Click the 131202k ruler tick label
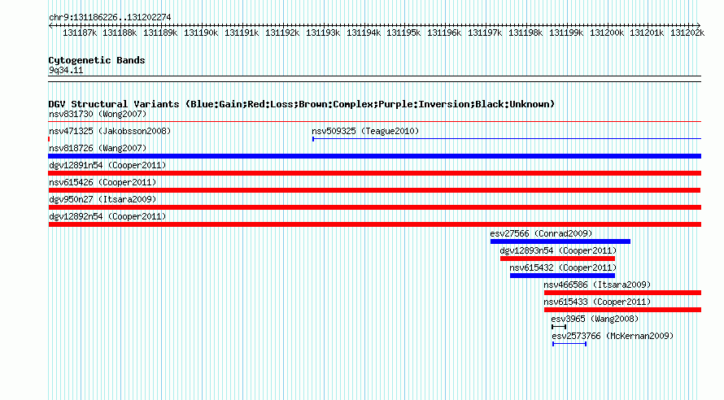Image resolution: width=724 pixels, height=400 pixels. [x=687, y=33]
